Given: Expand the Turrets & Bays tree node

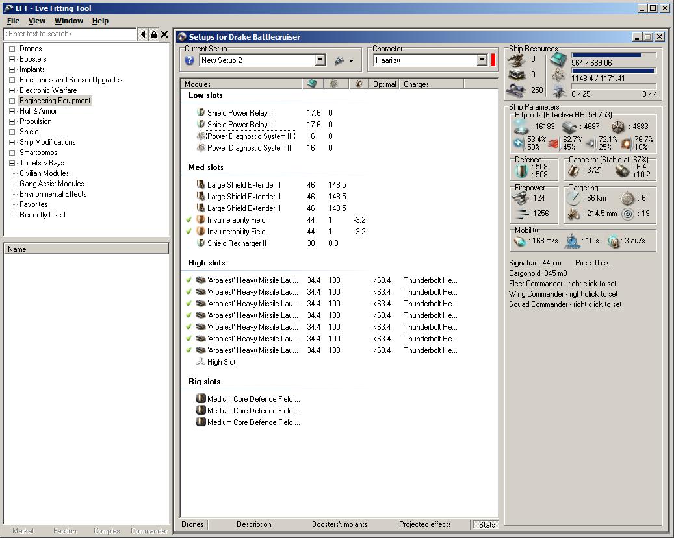Looking at the screenshot, I should pyautogui.click(x=12, y=163).
